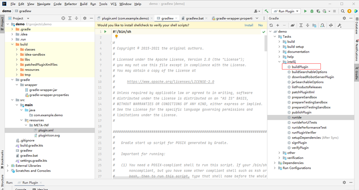The height and width of the screenshot is (190, 359).
Task: Switch to gradlew.bat editor tab
Action: [x=195, y=18]
